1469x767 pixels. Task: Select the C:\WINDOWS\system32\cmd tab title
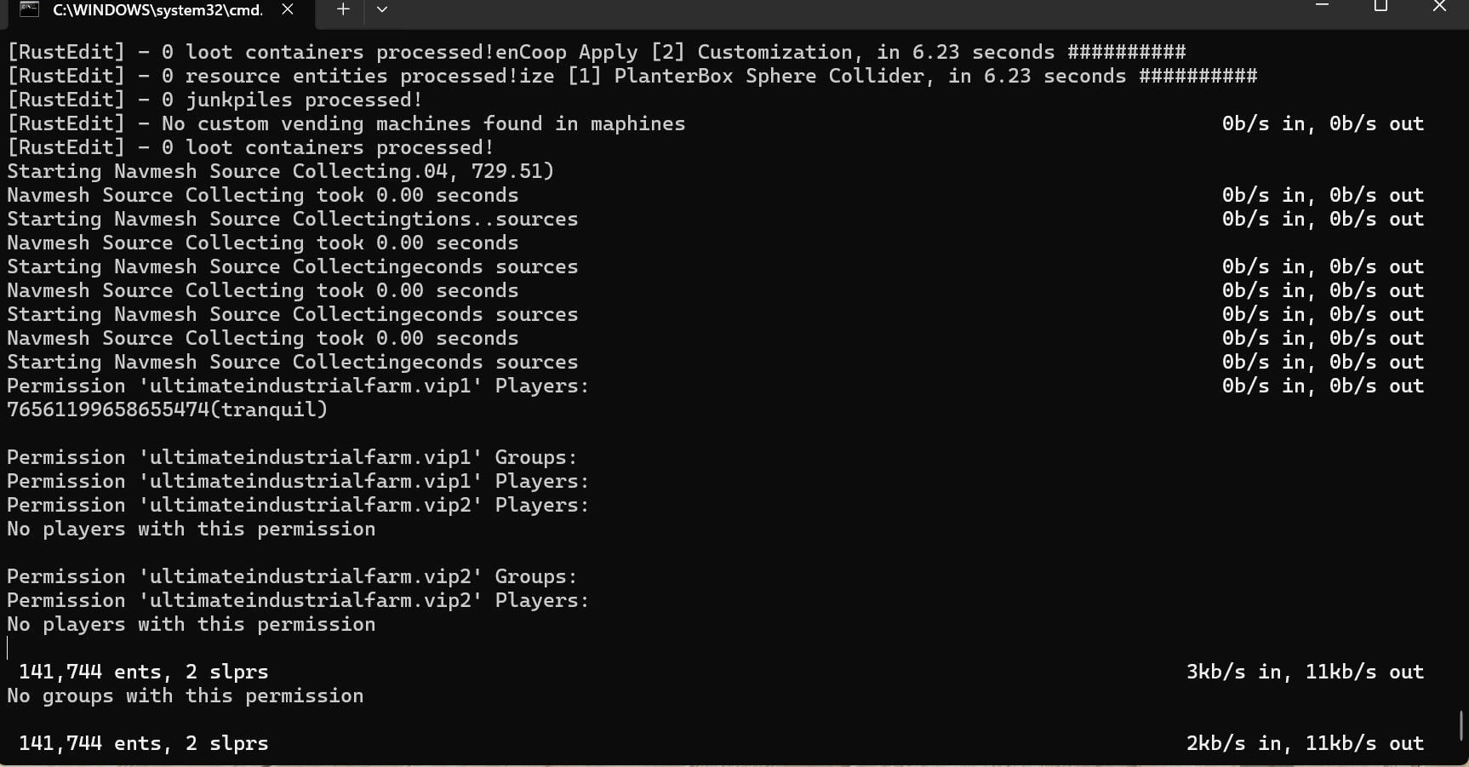pyautogui.click(x=157, y=9)
